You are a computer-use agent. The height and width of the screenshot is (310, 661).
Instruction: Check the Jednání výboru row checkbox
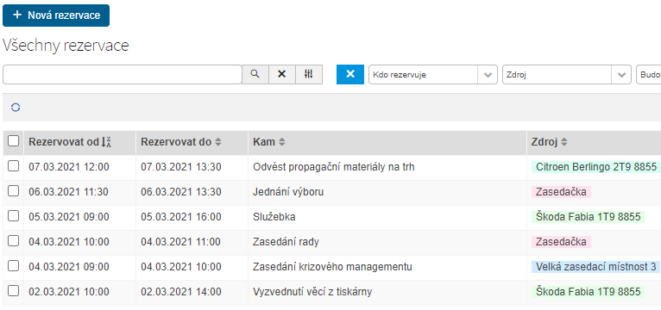pyautogui.click(x=14, y=191)
